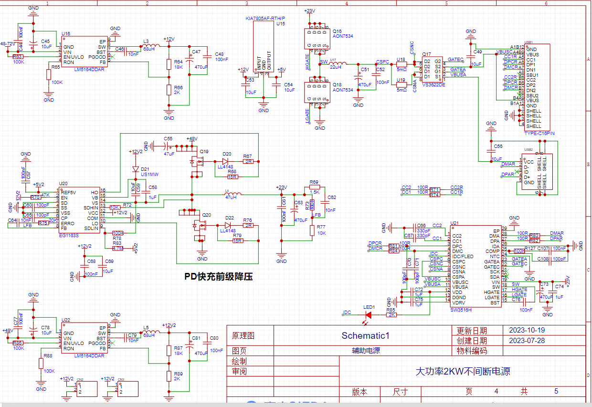This screenshot has height=407, width=592.
Task: Click the U19 shunt resistor label
Action: [x=401, y=80]
